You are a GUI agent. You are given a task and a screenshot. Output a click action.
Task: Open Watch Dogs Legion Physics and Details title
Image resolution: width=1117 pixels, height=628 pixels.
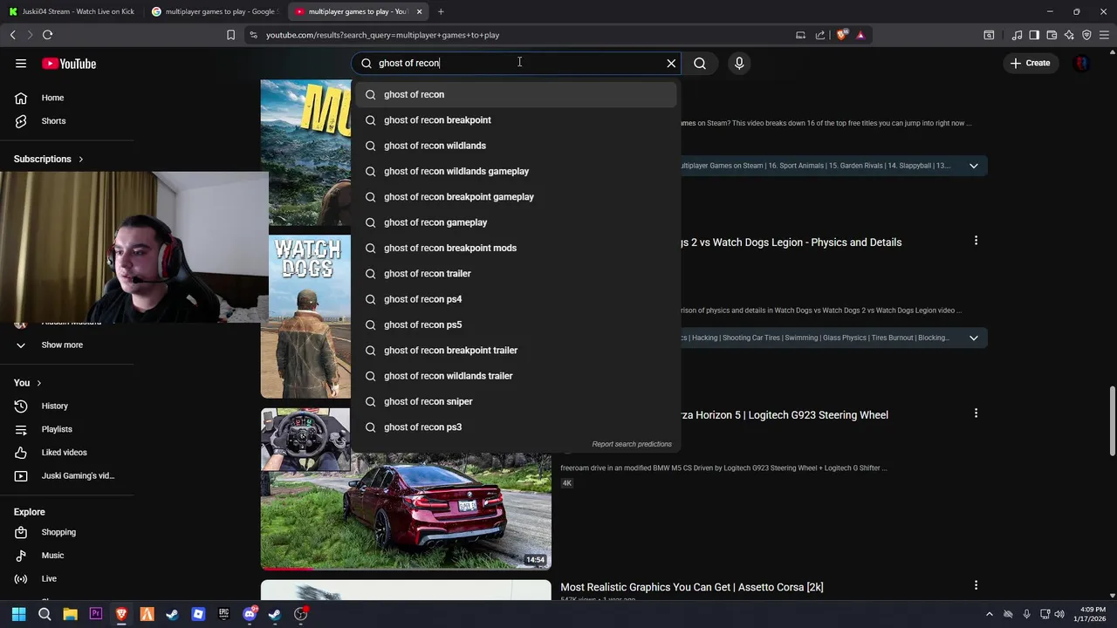tap(790, 242)
